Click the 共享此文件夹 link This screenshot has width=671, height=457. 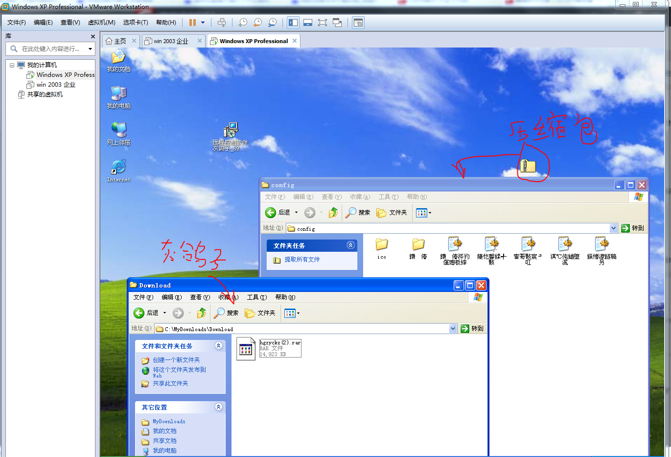point(170,384)
